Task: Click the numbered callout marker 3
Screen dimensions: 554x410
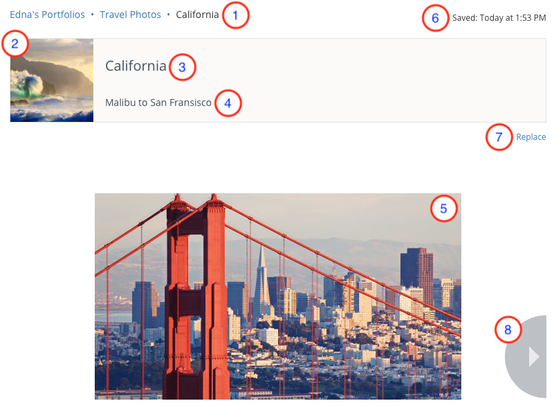Action: pyautogui.click(x=182, y=67)
